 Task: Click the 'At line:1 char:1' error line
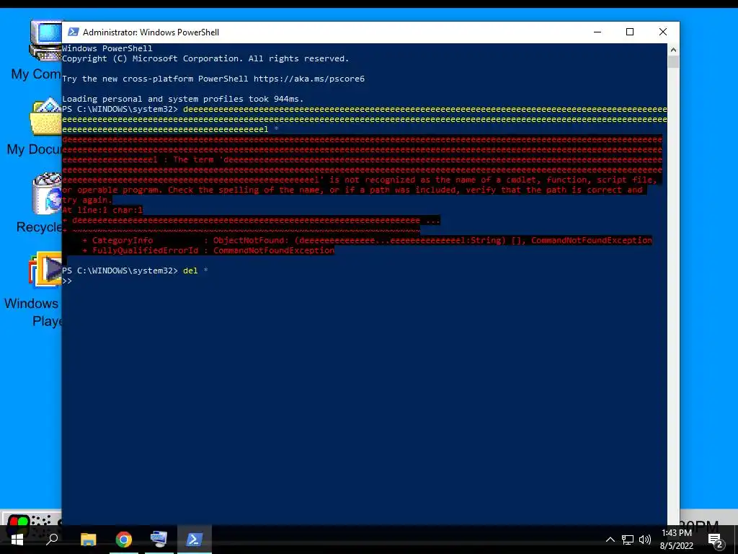click(102, 210)
